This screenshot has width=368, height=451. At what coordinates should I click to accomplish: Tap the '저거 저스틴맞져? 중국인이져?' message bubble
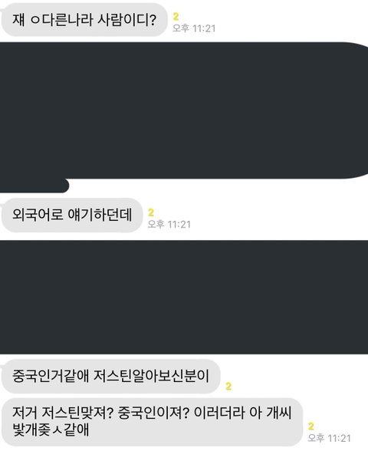click(153, 422)
